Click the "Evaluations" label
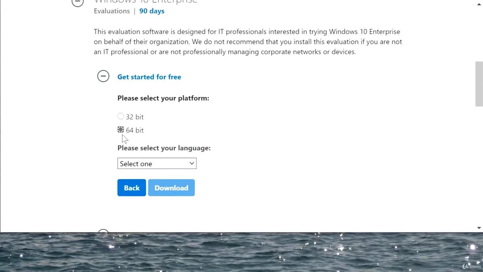Screen dimensions: 483x272 coord(112,11)
